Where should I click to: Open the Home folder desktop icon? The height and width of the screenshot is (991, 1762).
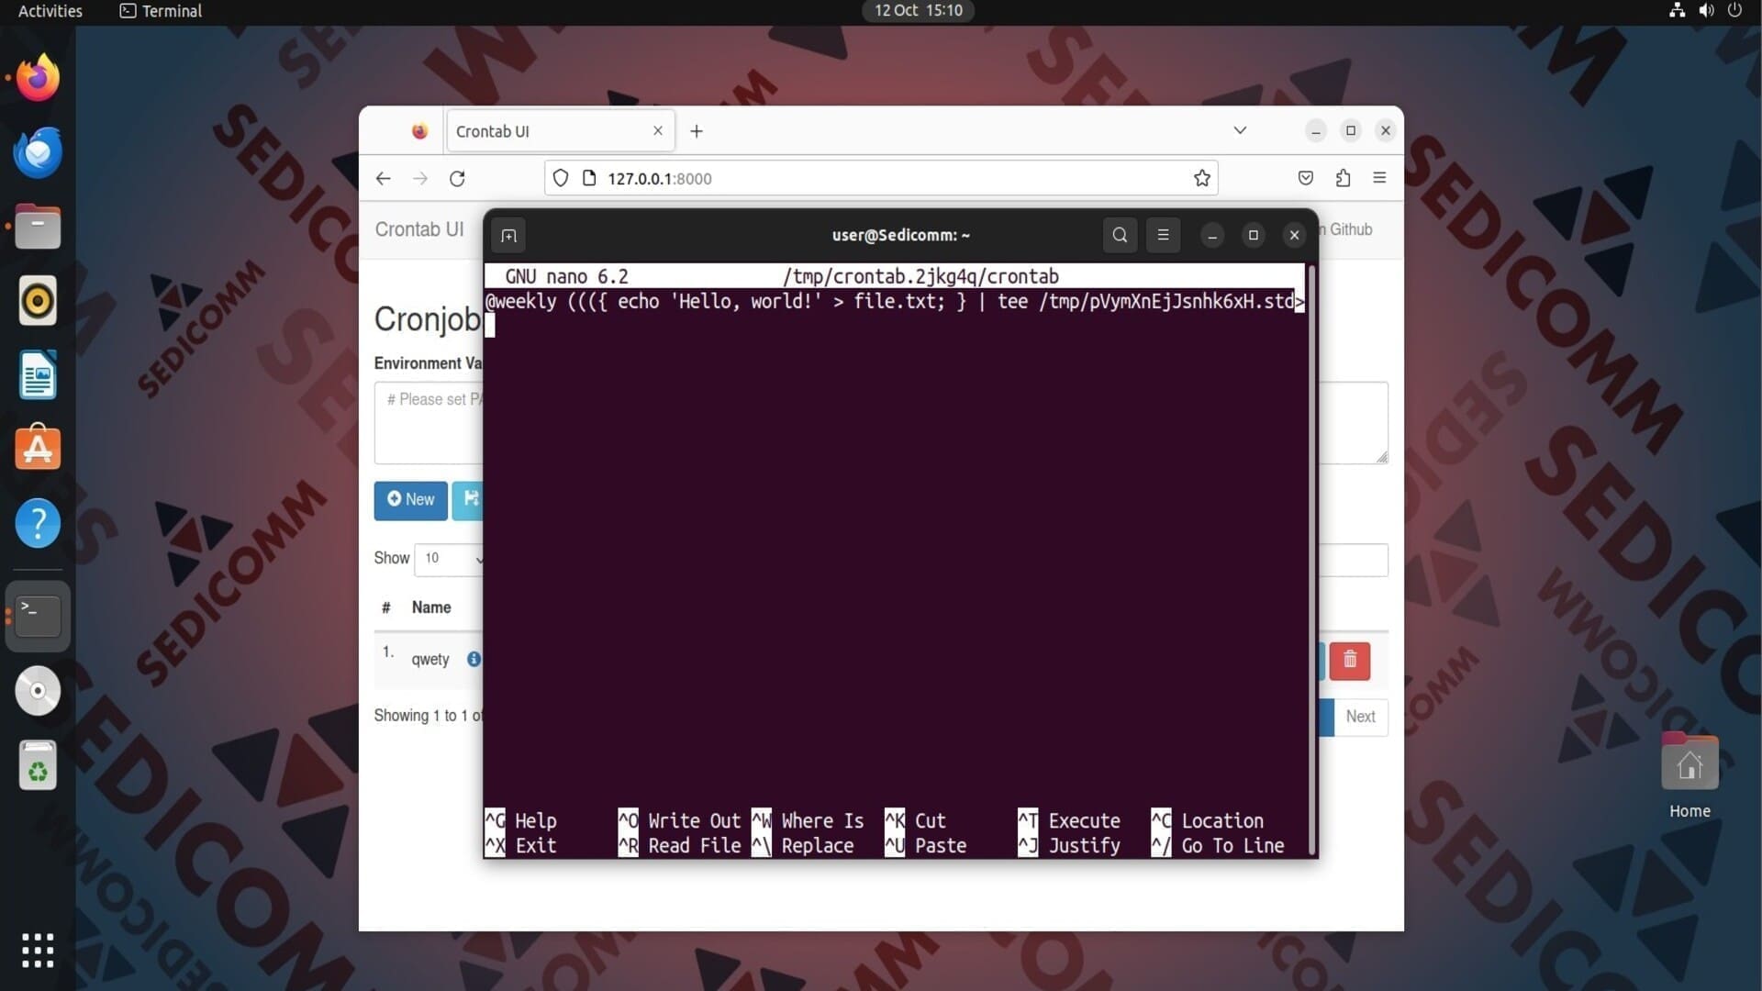(1690, 776)
